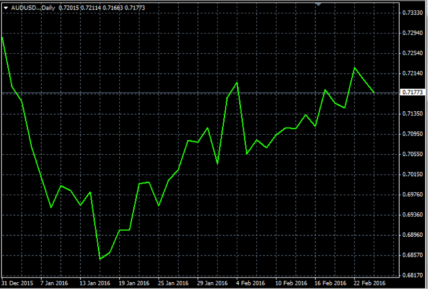Select the 0.70950 price axis label
This screenshot has height=289, width=428.
coord(413,134)
